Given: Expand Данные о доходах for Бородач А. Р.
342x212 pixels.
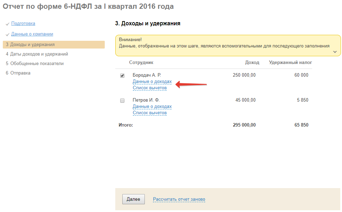Looking at the screenshot, I should click(x=152, y=82).
